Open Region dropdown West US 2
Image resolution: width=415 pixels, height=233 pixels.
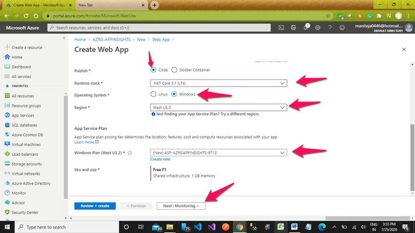pyautogui.click(x=219, y=108)
